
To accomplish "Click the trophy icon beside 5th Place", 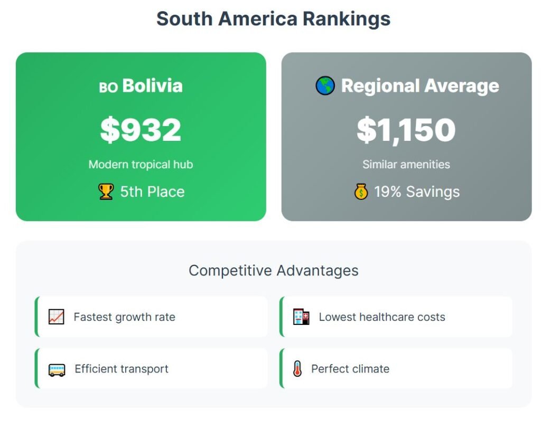I will point(106,192).
